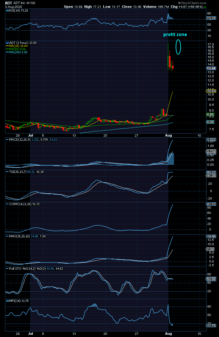Click the 'Chg +4.87 (+56.56%)' readout
This screenshot has height=337, width=219.
pos(187,7)
